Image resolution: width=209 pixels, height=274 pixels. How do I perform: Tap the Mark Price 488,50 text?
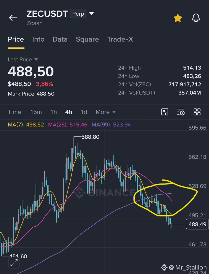pos(31,94)
